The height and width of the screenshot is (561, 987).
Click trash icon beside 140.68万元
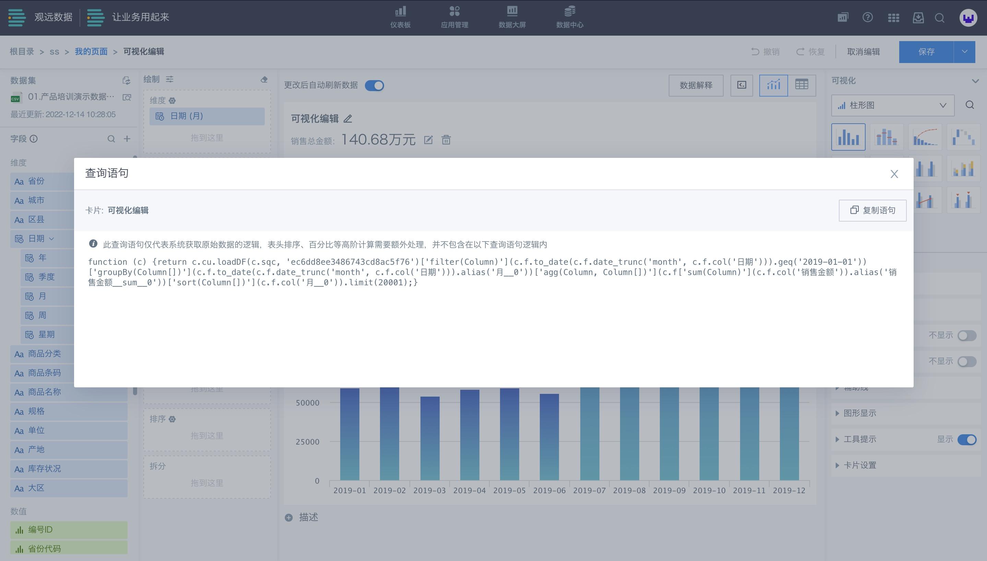(x=446, y=140)
